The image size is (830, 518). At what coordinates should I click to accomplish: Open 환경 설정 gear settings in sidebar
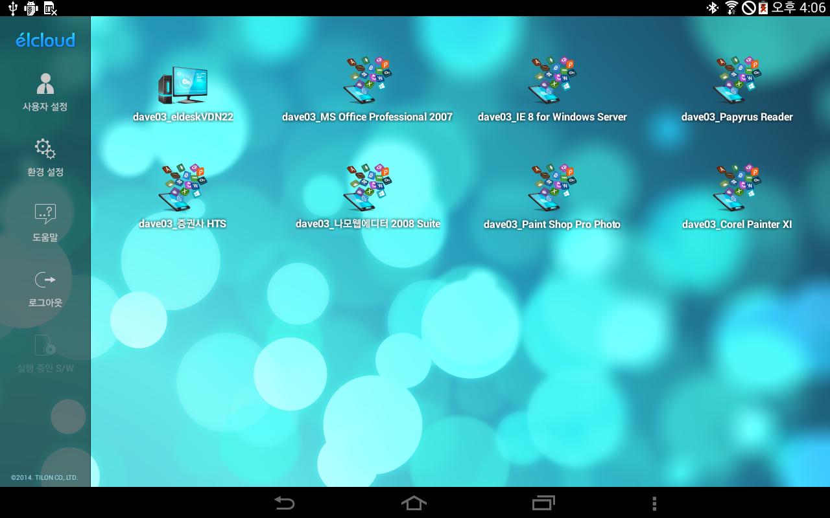(45, 157)
